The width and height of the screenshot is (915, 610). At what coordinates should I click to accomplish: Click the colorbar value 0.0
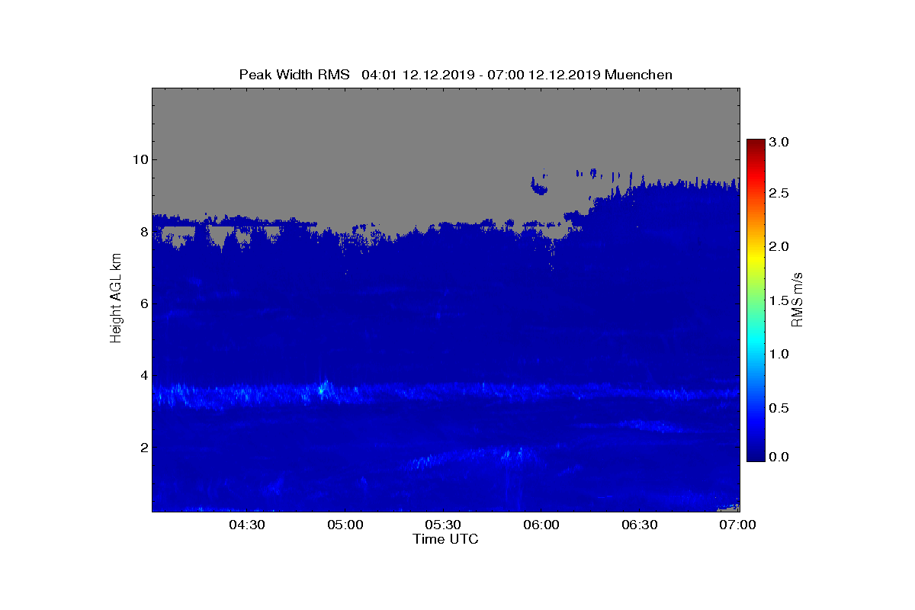tap(779, 457)
